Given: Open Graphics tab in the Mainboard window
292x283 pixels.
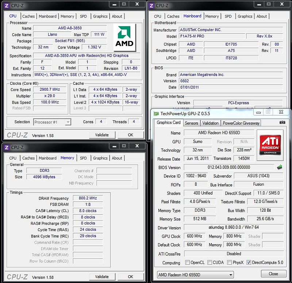Looking at the screenshot, I should [x=245, y=16].
